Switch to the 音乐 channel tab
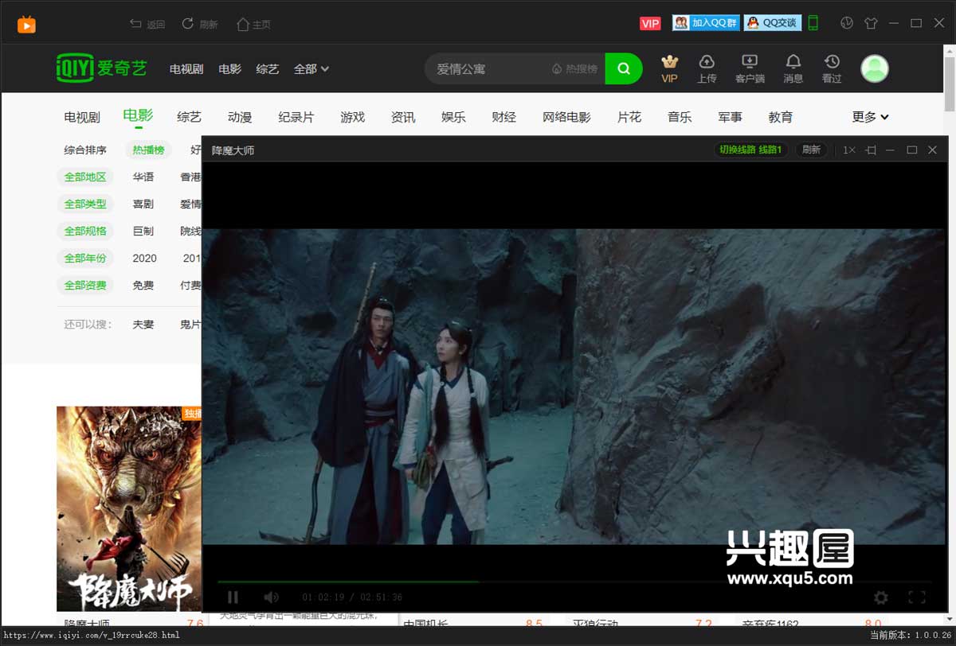 point(680,118)
